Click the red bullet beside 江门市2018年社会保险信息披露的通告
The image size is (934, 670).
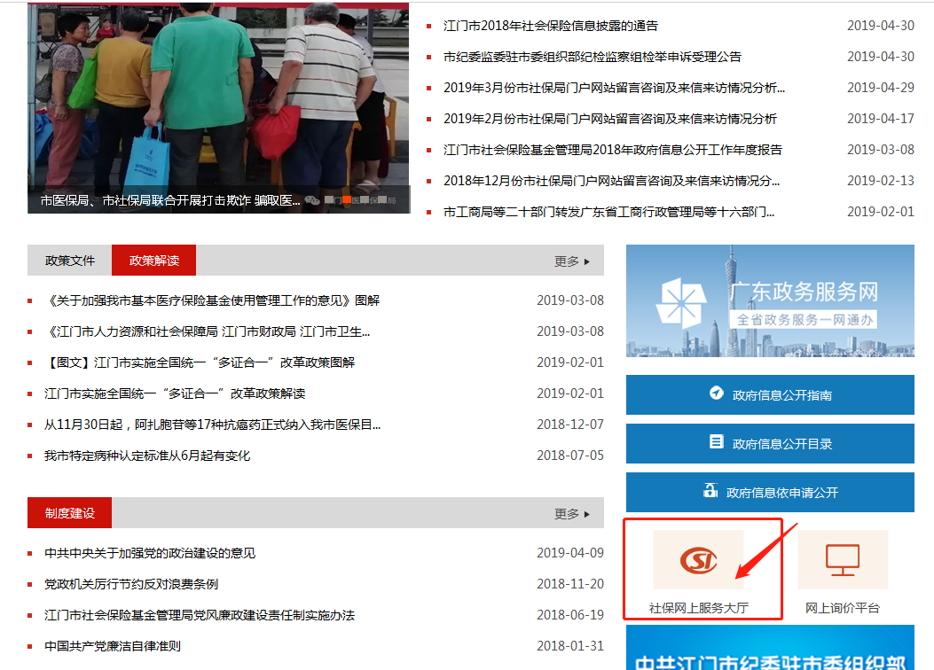click(429, 26)
